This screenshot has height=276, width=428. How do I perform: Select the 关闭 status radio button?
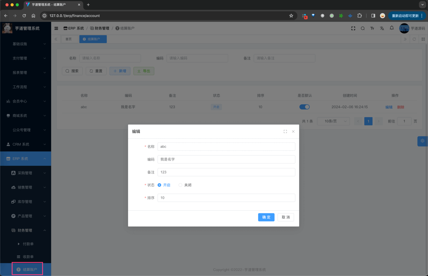pos(180,185)
